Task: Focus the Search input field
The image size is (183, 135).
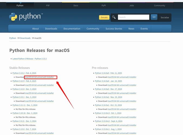Action: (x=134, y=17)
